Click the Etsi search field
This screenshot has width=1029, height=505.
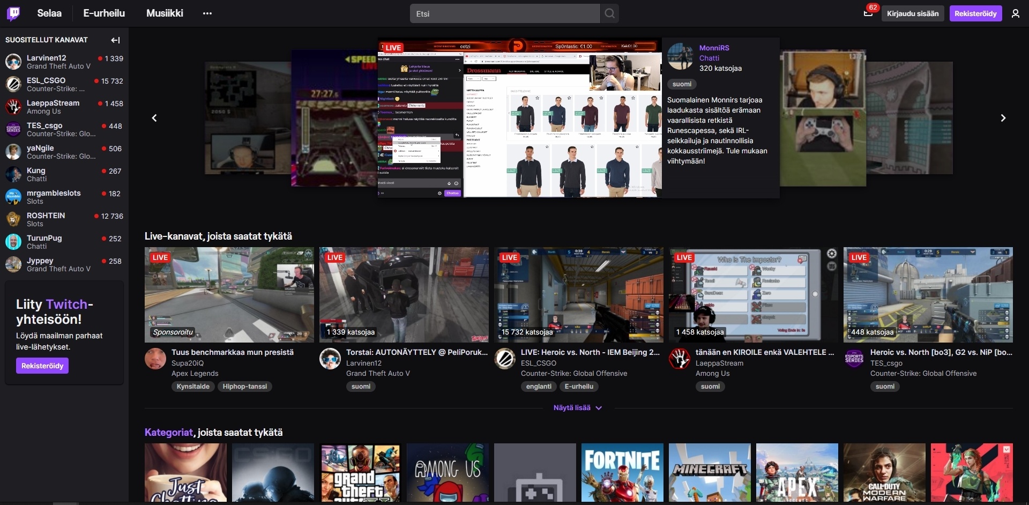[505, 13]
